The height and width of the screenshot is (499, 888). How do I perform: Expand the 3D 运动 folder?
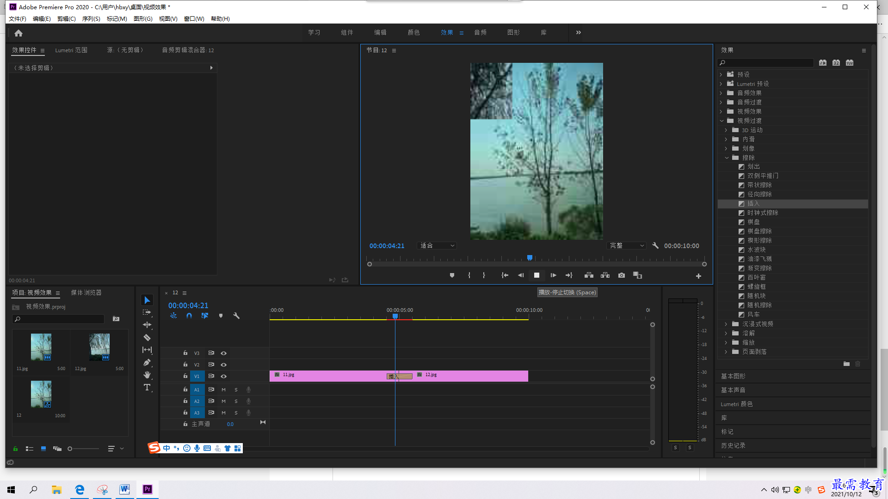coord(726,130)
